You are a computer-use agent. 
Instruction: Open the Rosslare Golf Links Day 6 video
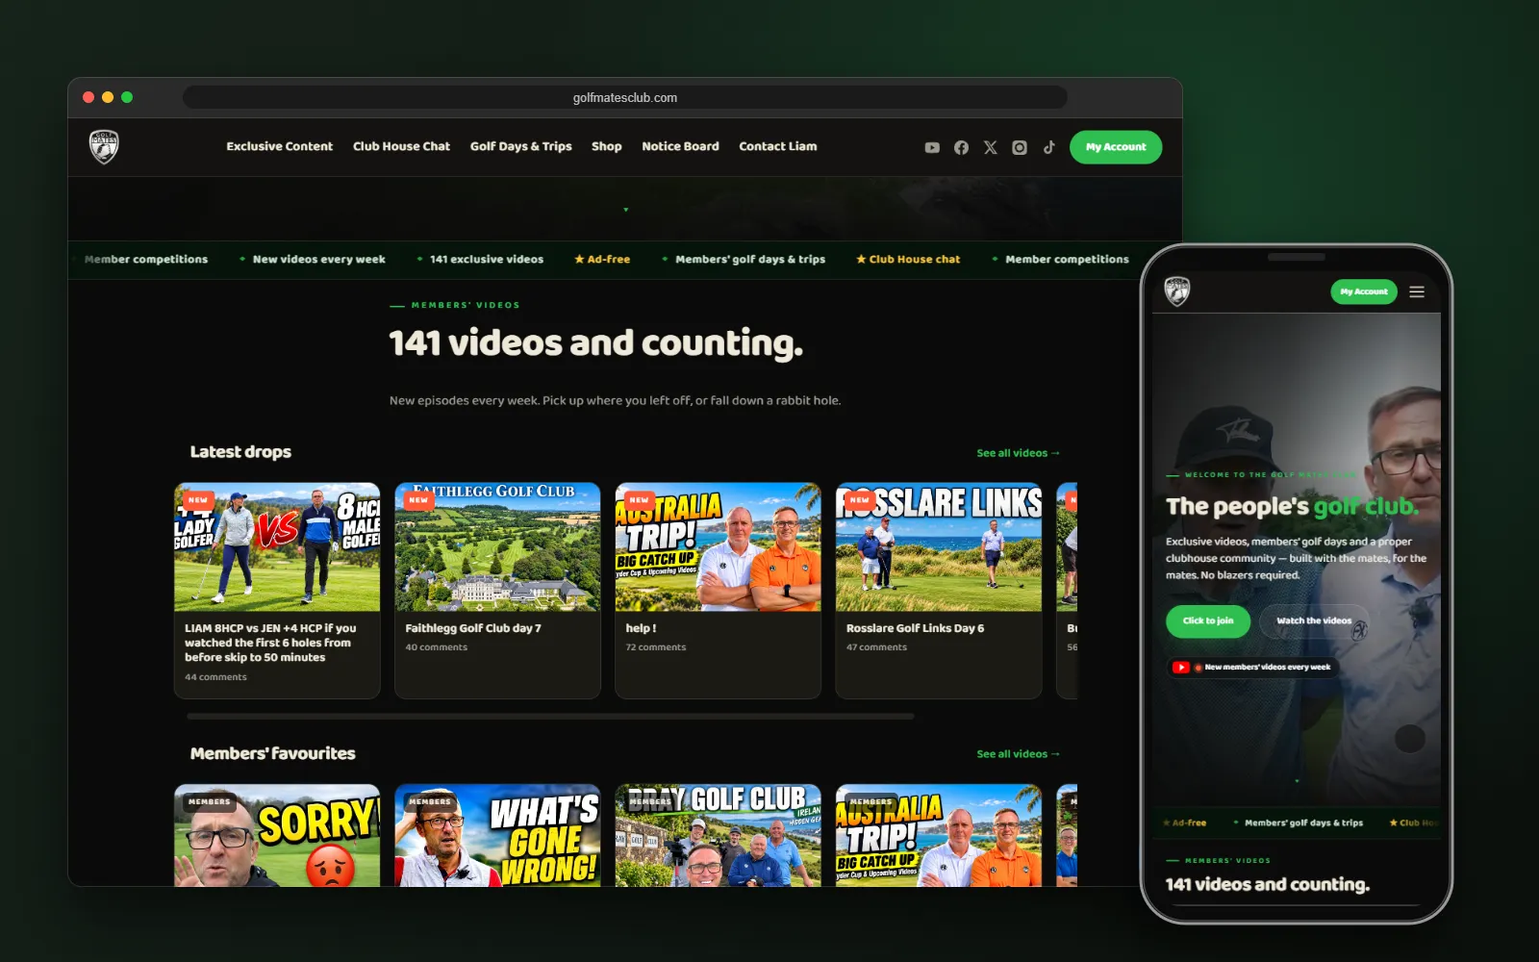(939, 590)
